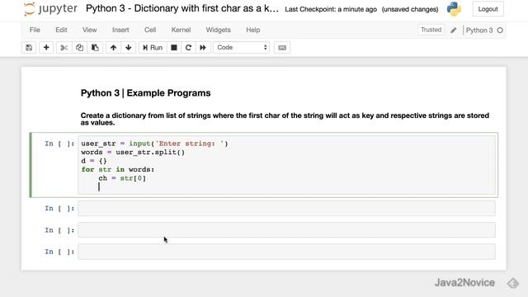The image size is (528, 297).
Task: Insert a cell below with plus icon
Action: pyautogui.click(x=46, y=48)
